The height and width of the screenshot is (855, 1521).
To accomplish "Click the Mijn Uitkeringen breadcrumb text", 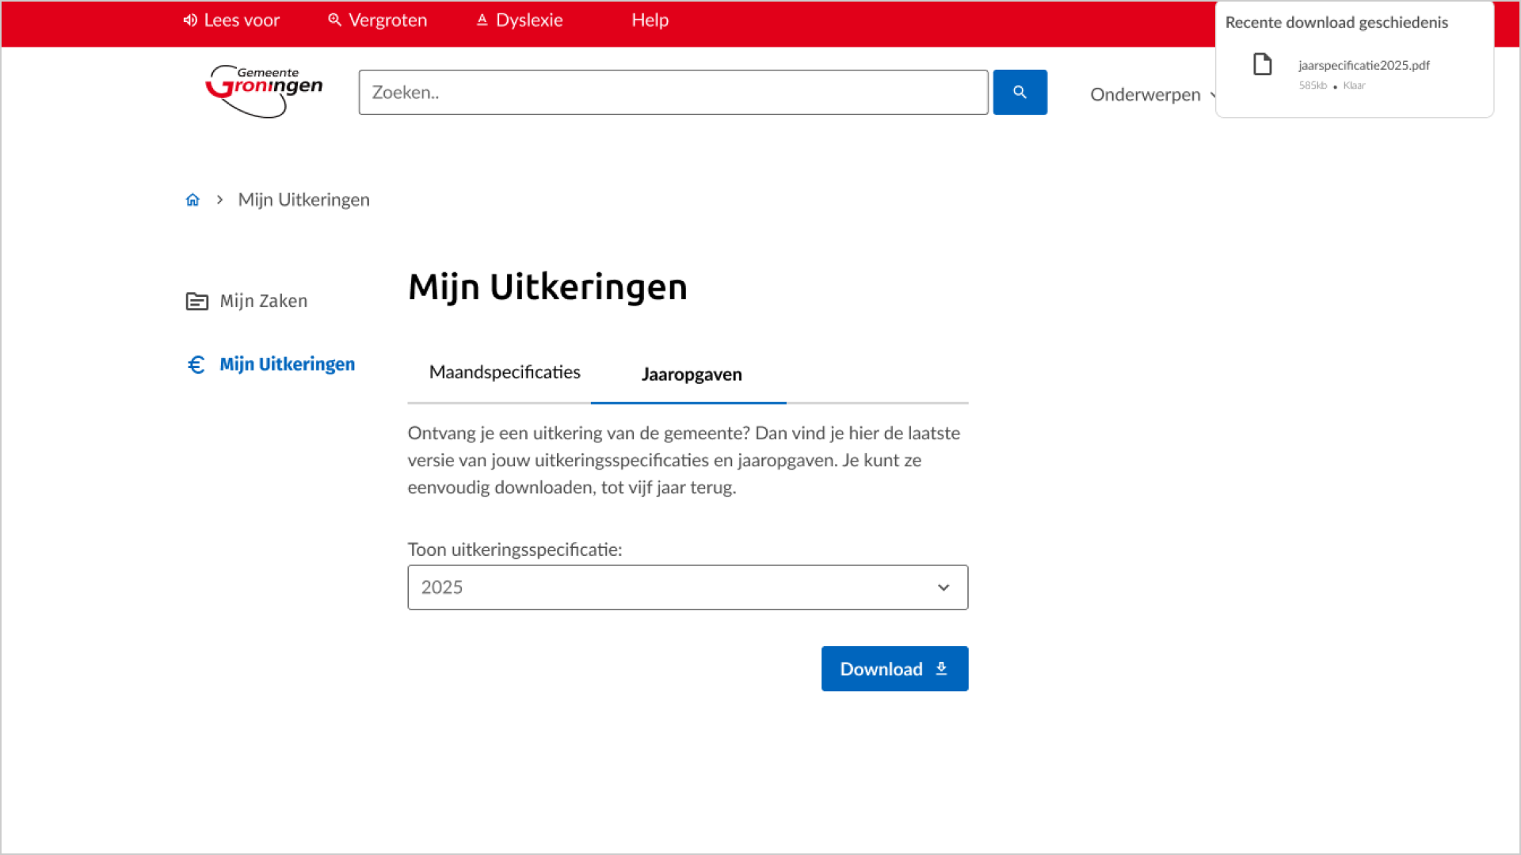I will click(304, 199).
